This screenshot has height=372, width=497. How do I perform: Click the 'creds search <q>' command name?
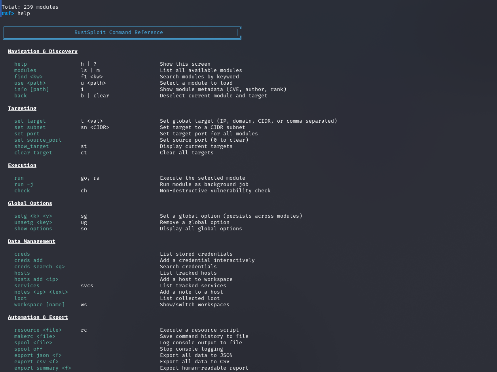40,267
